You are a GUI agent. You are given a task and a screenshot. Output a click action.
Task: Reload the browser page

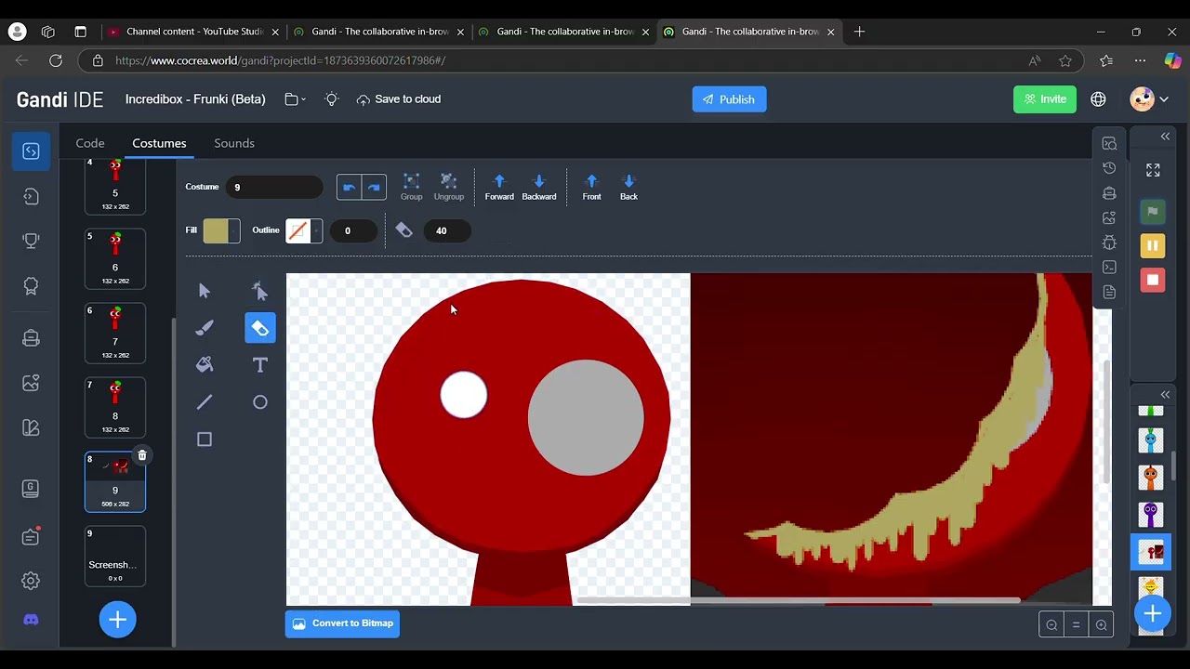click(x=56, y=60)
